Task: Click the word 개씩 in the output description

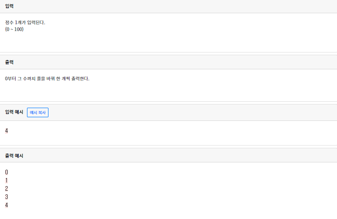Action: coord(67,79)
